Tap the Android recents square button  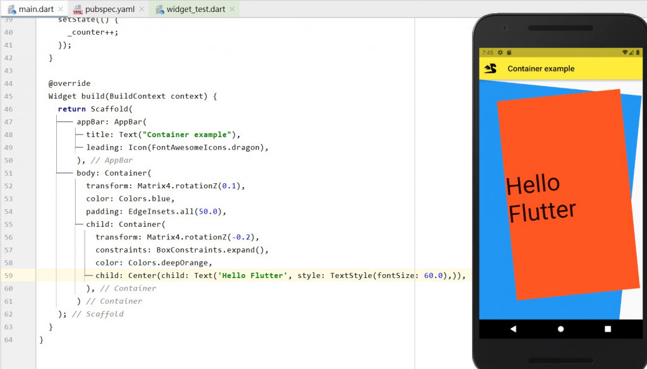pos(607,329)
